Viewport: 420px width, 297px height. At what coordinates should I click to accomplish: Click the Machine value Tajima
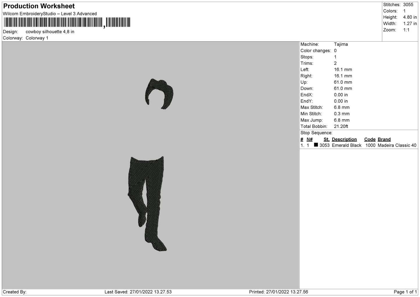[341, 44]
